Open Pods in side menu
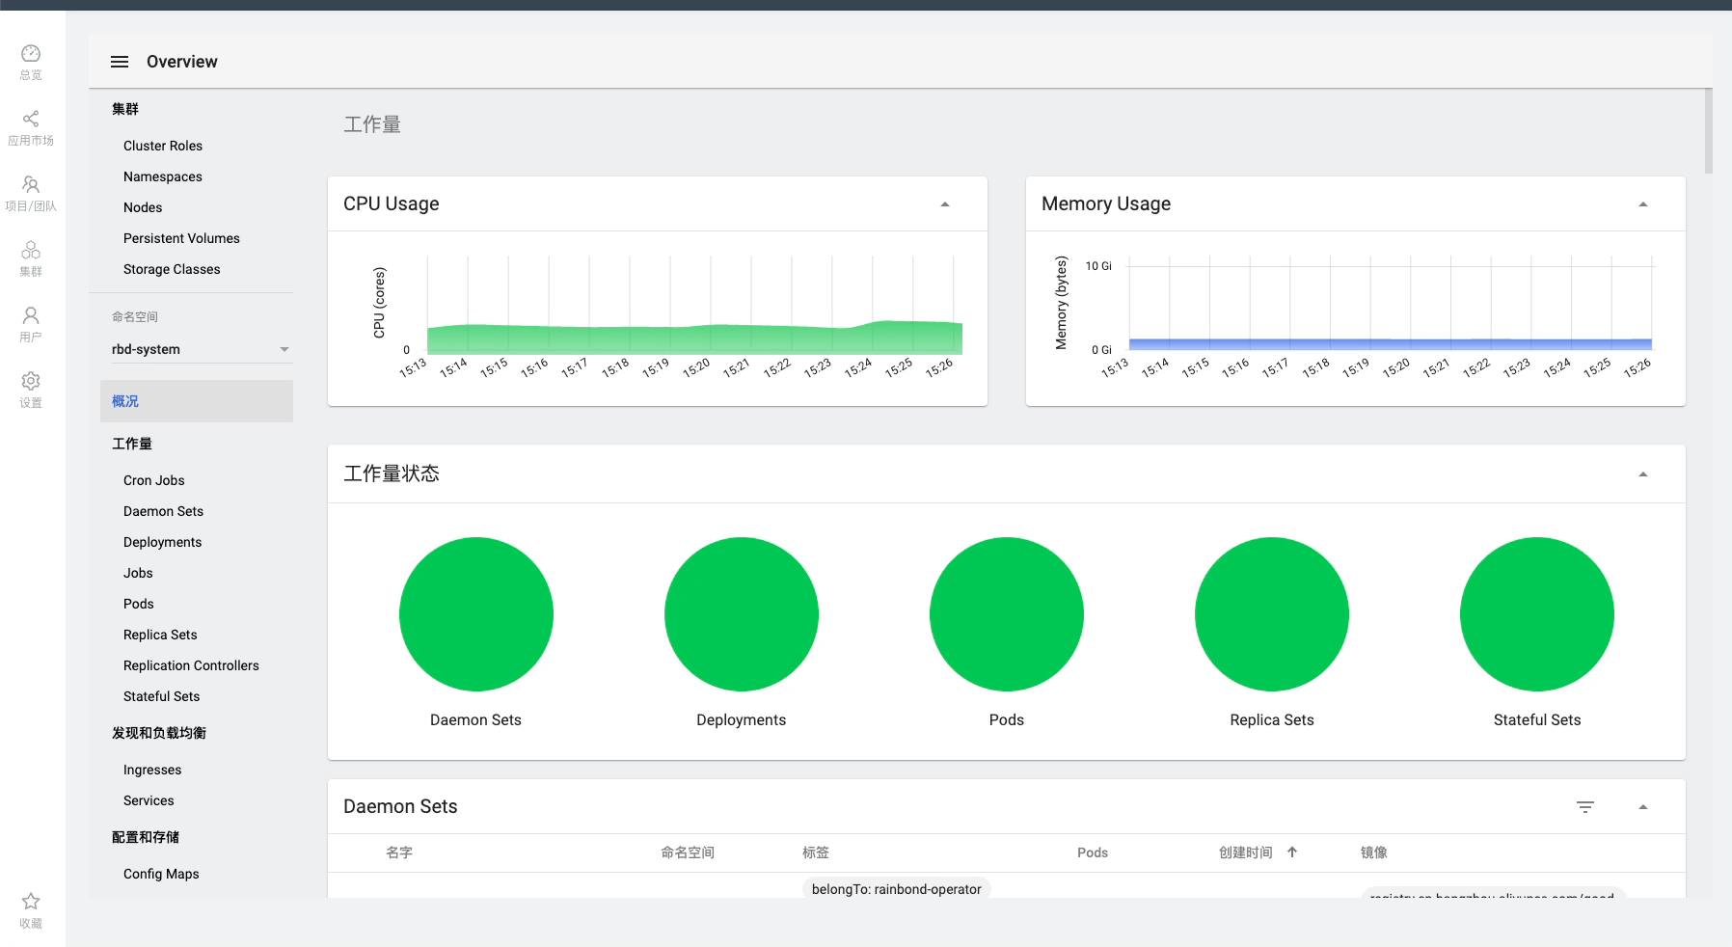Viewport: 1732px width, 947px height. (139, 604)
